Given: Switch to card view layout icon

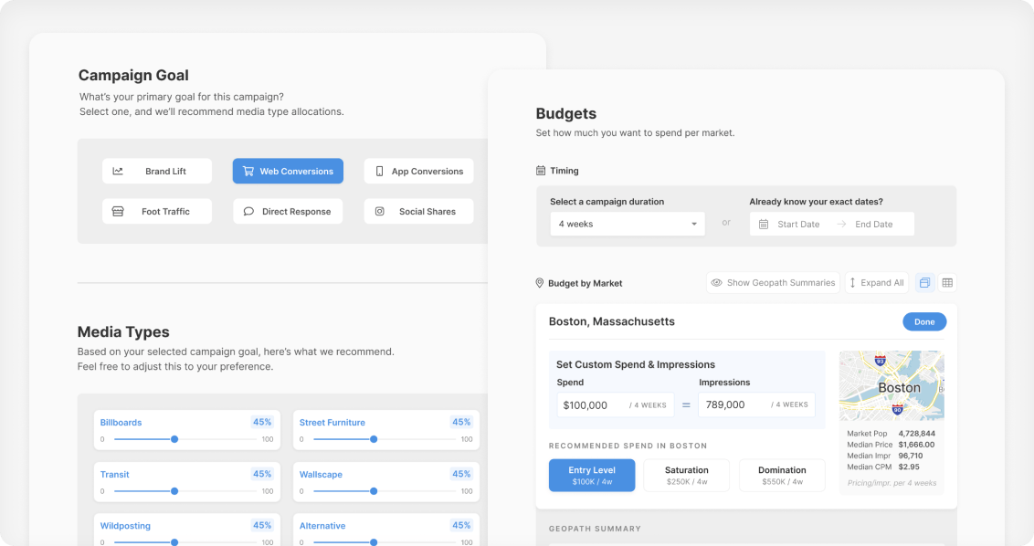Looking at the screenshot, I should [x=924, y=283].
